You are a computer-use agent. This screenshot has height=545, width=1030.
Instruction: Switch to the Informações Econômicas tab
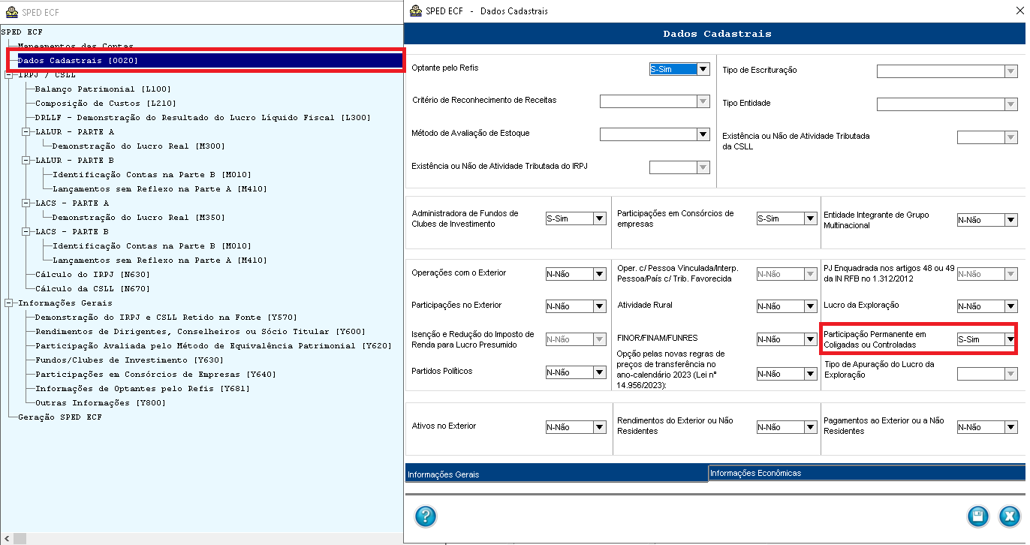coord(866,473)
